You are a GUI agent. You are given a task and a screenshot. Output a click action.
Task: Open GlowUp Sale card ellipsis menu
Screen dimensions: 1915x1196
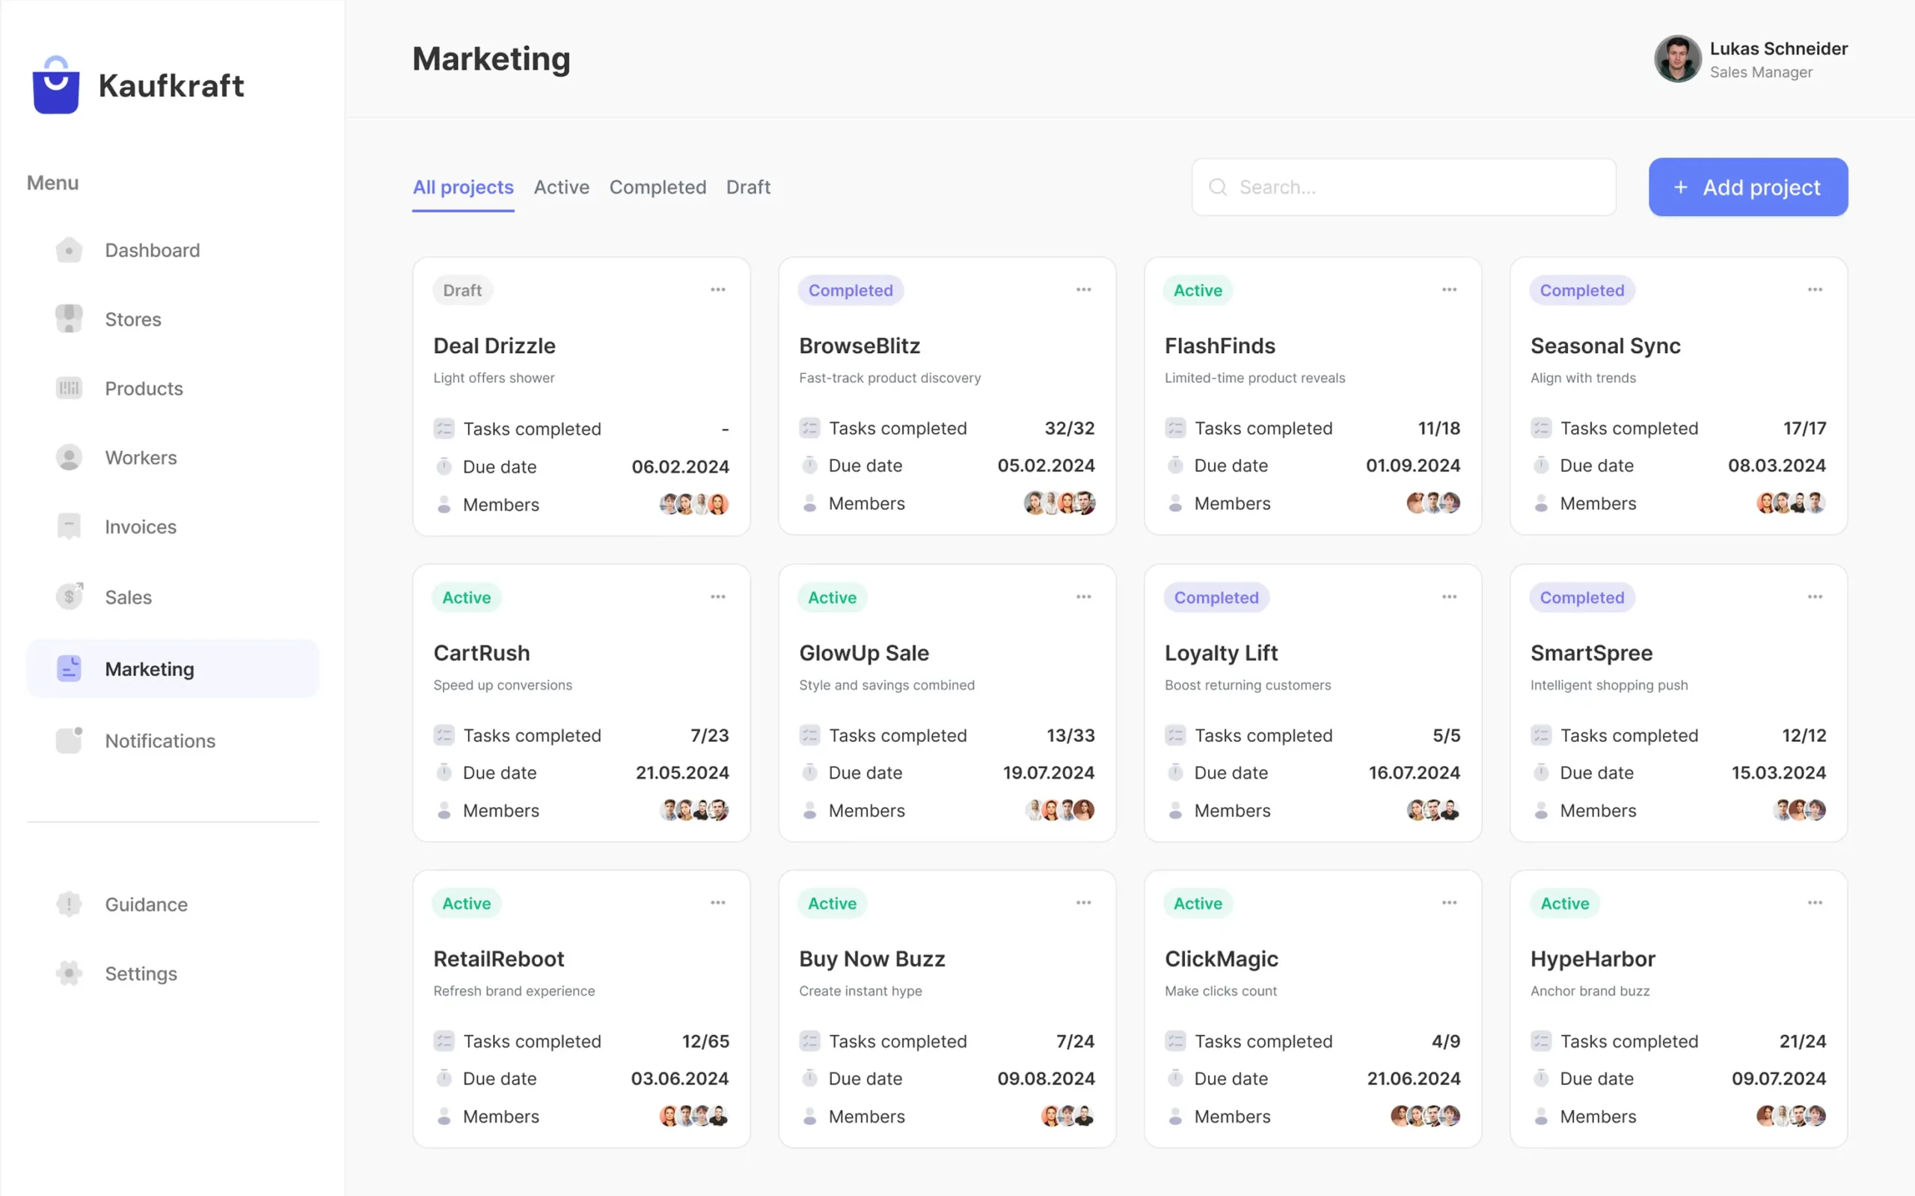1083,596
